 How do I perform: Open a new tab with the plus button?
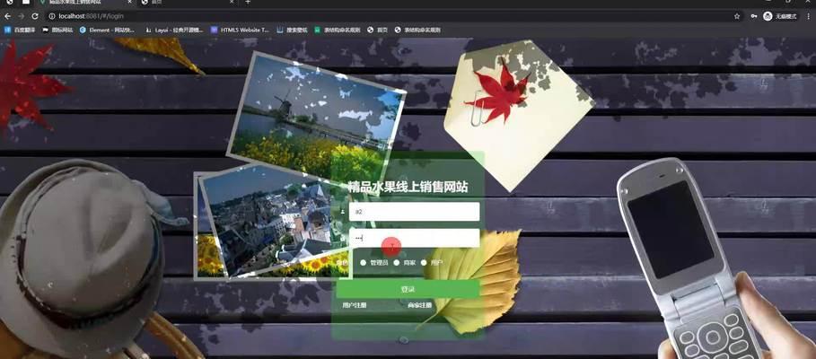coord(248,2)
